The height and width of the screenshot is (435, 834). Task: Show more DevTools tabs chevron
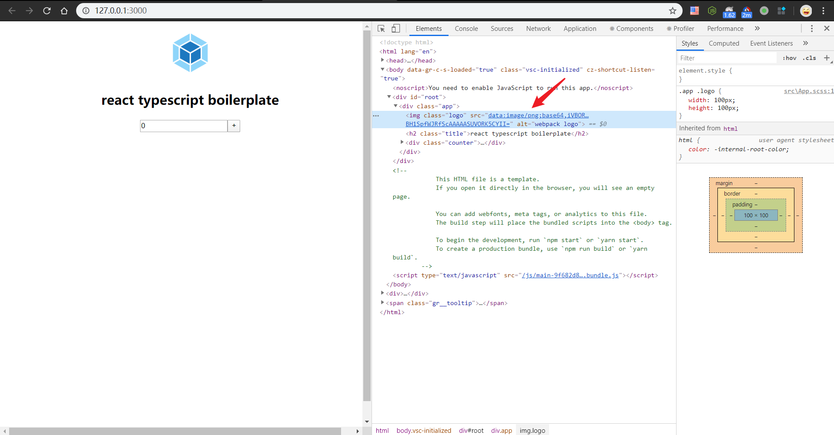tap(757, 28)
